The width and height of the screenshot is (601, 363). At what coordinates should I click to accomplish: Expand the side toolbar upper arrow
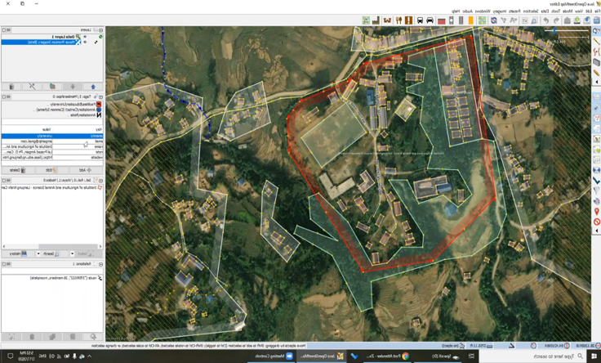click(x=596, y=82)
